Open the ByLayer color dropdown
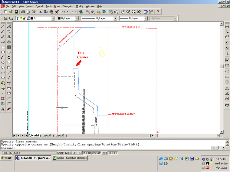This screenshot has width=230, height=172. coord(77,18)
